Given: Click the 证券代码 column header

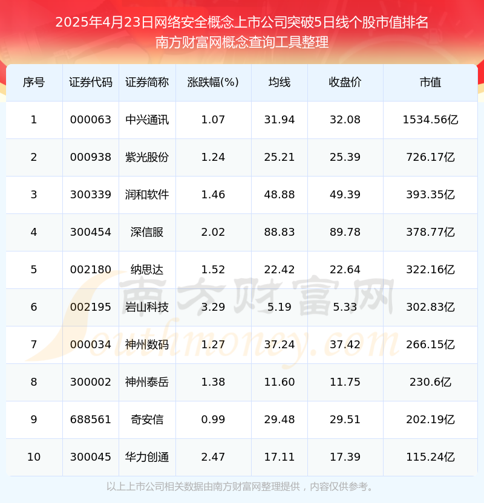Looking at the screenshot, I should [x=91, y=82].
